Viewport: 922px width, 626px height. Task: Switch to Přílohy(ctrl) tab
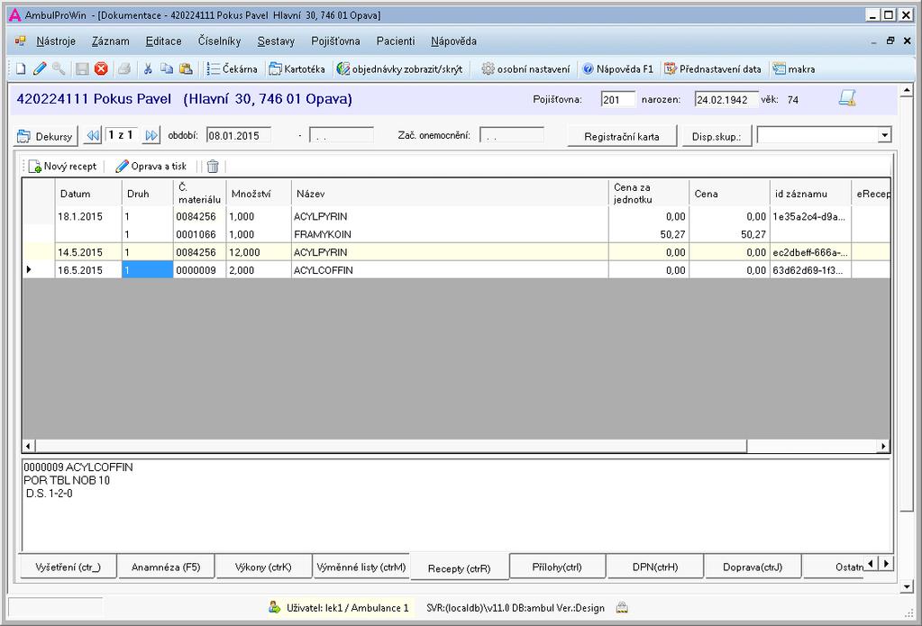click(557, 567)
